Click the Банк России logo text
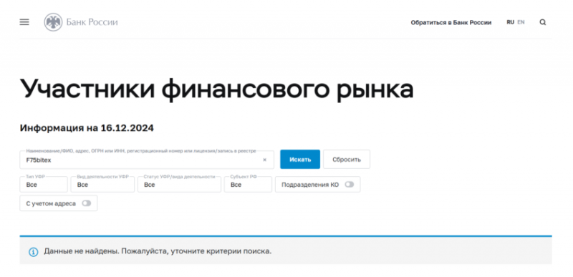 pos(92,22)
